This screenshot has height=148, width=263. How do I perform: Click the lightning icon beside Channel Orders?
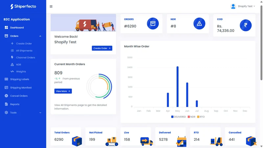(x=12, y=57)
